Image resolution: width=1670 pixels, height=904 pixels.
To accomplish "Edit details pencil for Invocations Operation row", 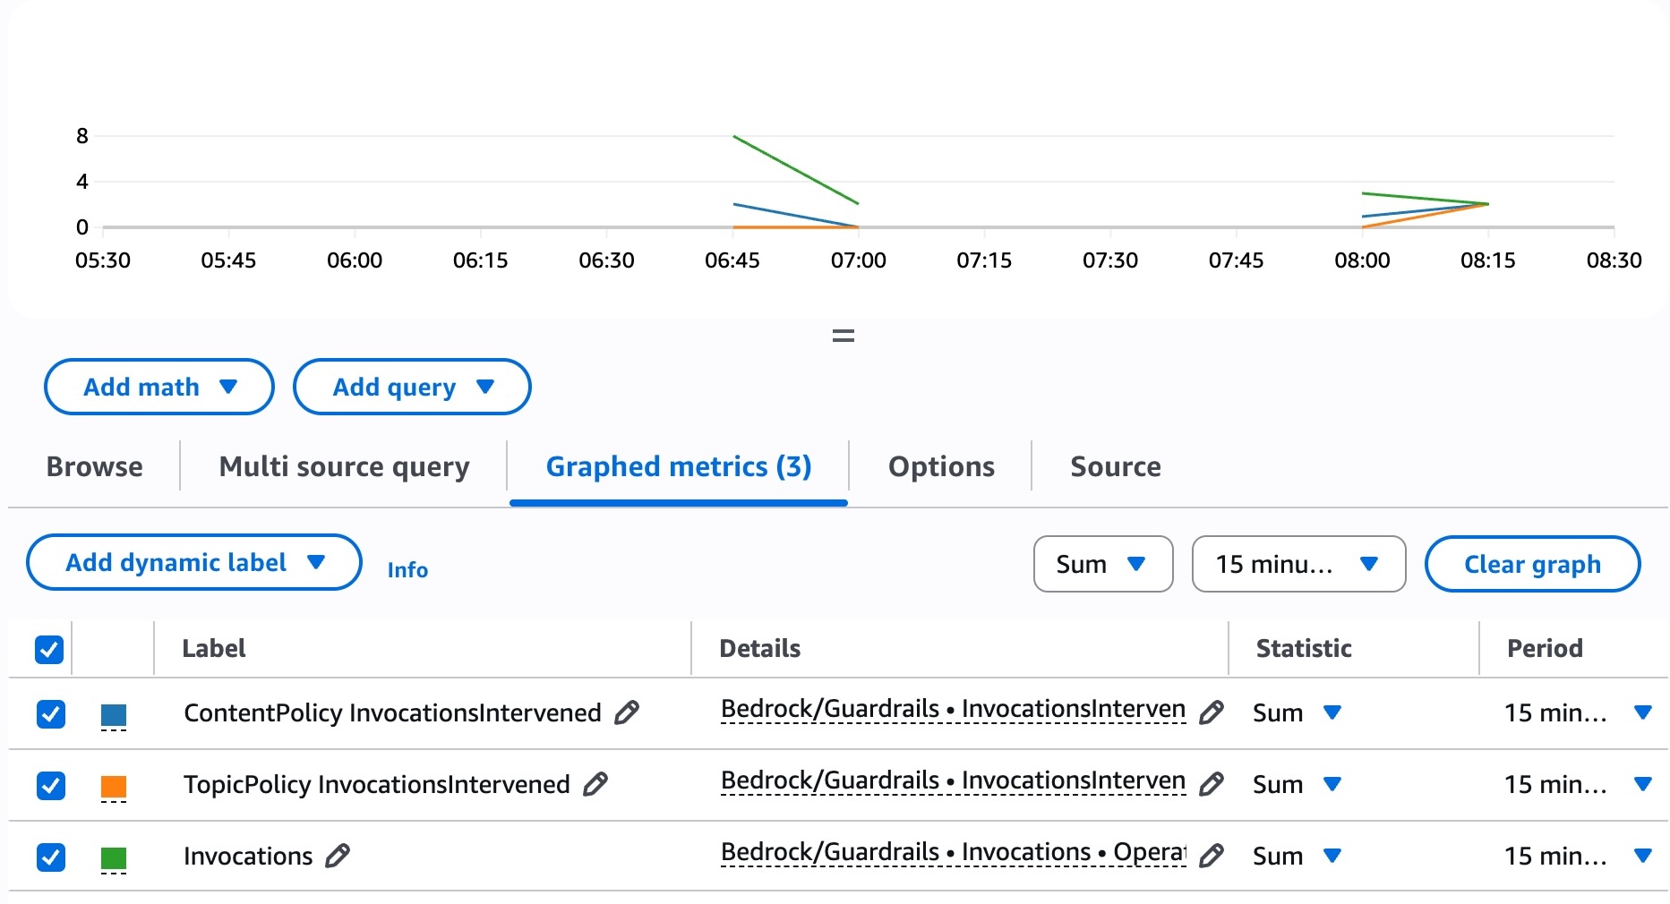I will click(x=1211, y=856).
